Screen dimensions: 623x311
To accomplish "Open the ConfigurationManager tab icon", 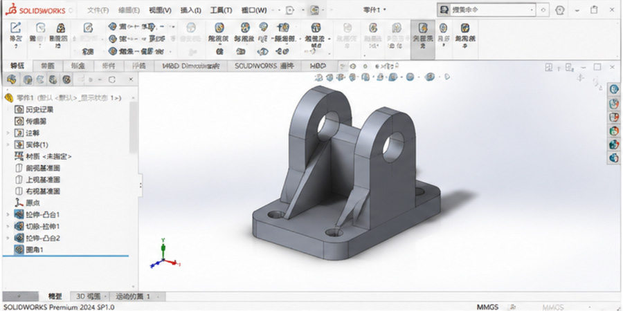I will pos(40,79).
